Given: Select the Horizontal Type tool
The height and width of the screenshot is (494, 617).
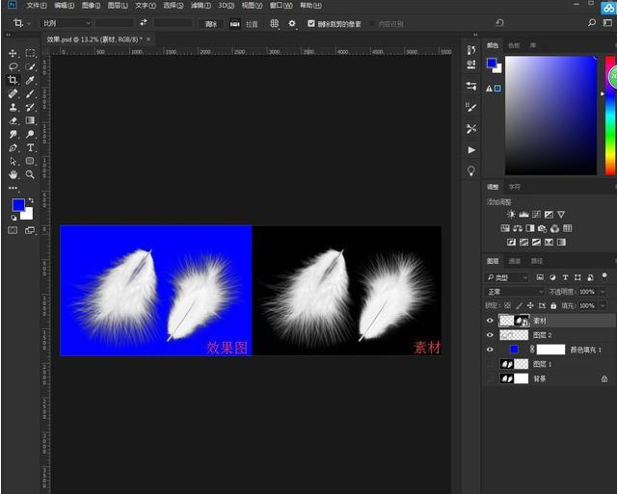Looking at the screenshot, I should 31,148.
